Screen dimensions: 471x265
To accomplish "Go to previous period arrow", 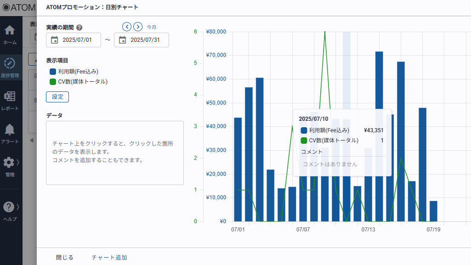I will 127,27.
